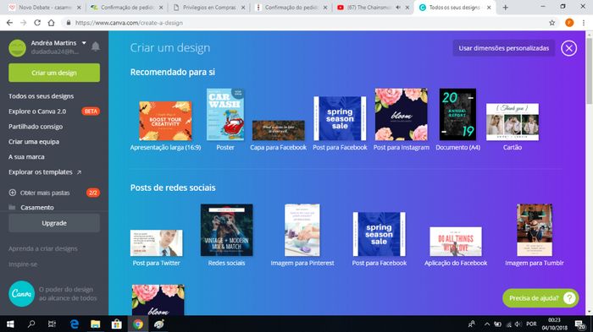Switch to the Novo Debate tab
Viewport: 593px width, 332px height.
click(x=45, y=7)
